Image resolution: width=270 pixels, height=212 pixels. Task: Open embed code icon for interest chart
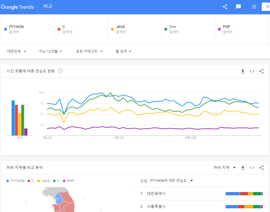coord(252,71)
